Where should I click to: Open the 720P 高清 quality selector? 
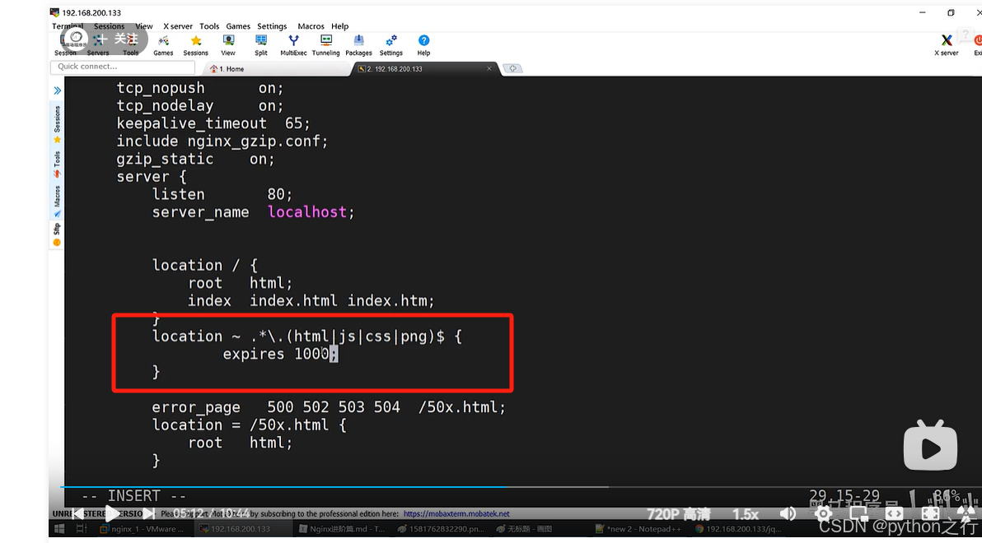(678, 514)
